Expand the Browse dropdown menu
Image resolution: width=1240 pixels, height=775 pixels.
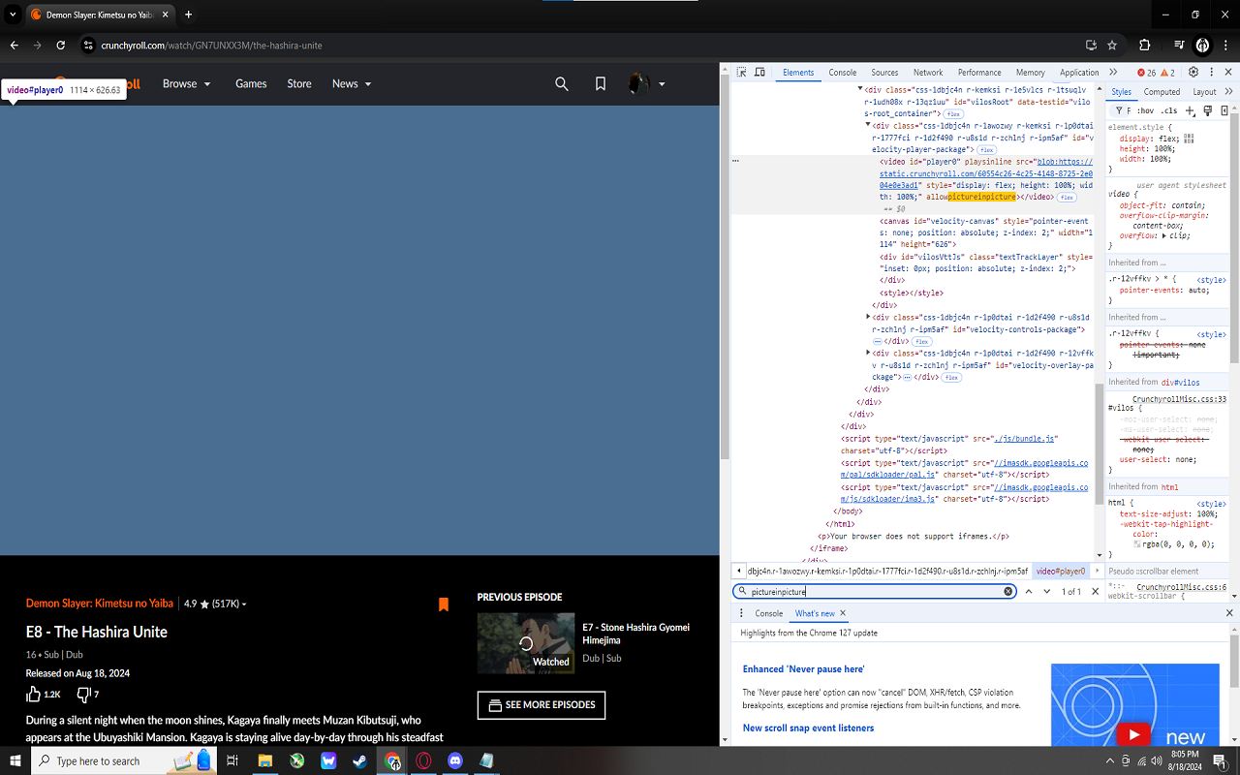(x=186, y=84)
